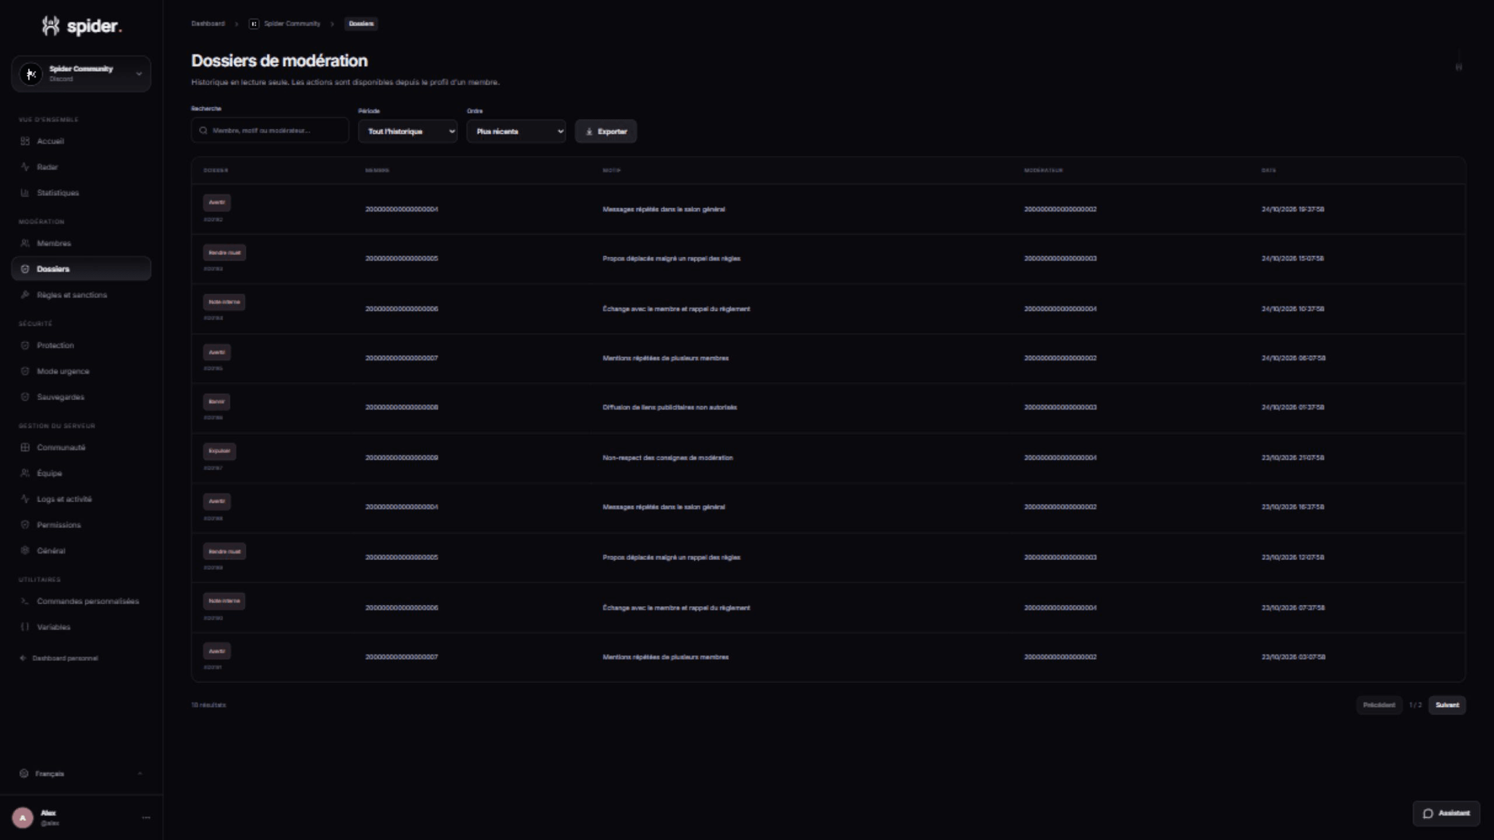Click the Précédent pagination button

pos(1378,705)
